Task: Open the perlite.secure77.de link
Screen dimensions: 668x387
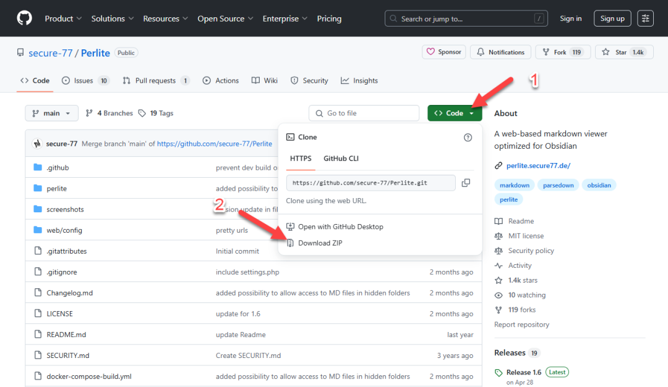Action: pyautogui.click(x=538, y=165)
